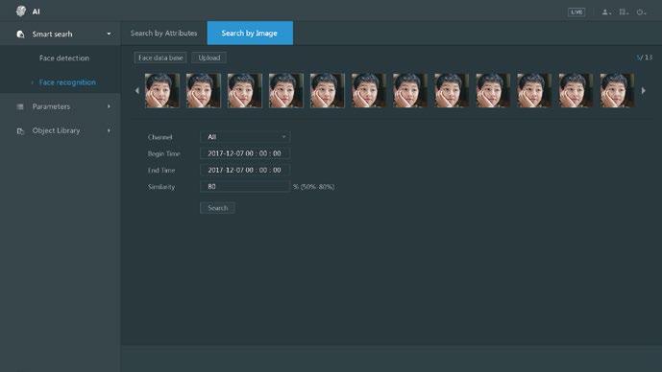Select Face recognition in the sidebar
This screenshot has width=662, height=372.
pyautogui.click(x=67, y=82)
